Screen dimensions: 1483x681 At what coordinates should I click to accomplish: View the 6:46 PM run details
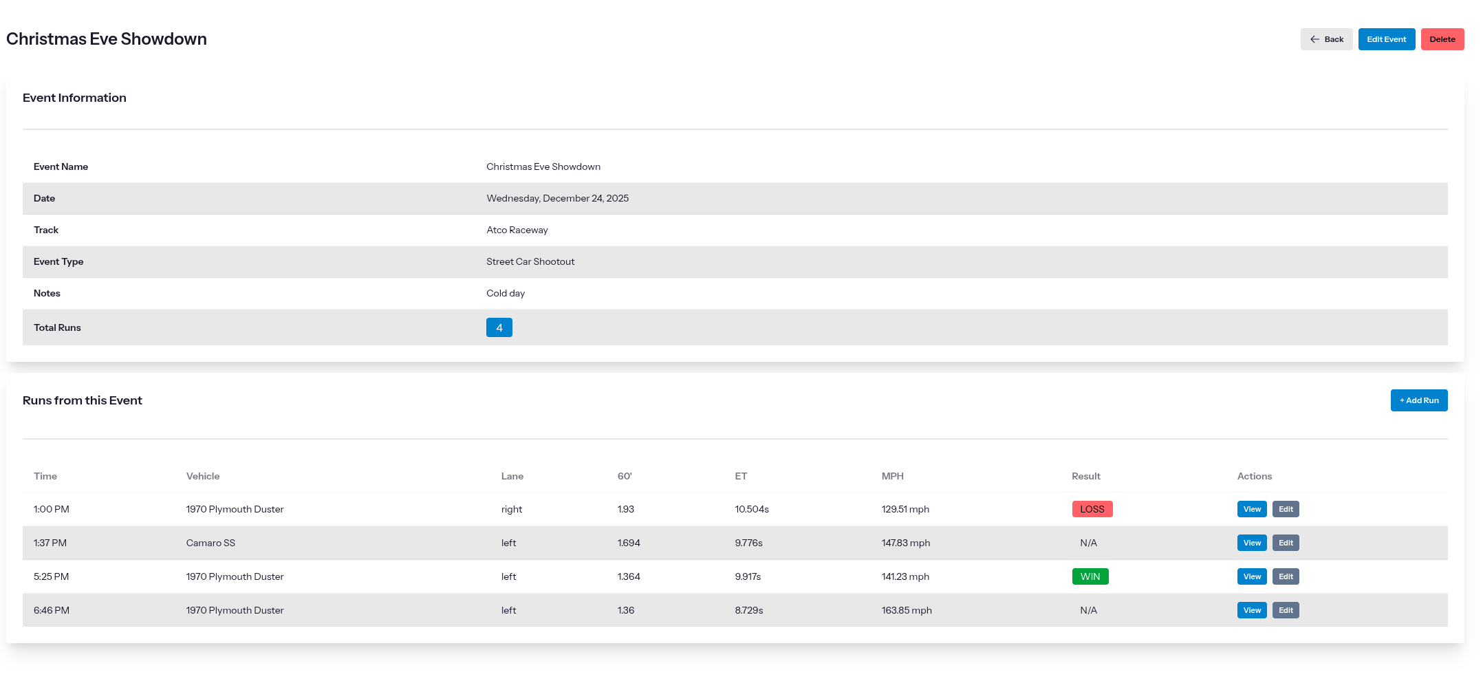pyautogui.click(x=1251, y=610)
